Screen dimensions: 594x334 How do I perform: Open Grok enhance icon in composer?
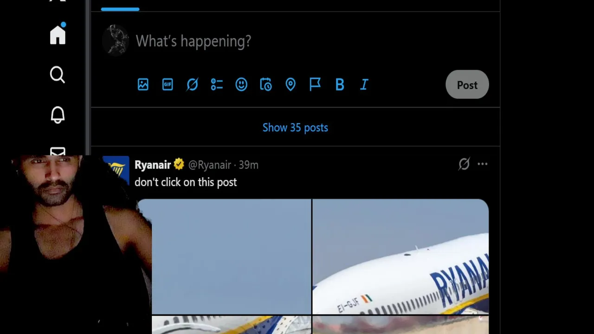coord(192,84)
